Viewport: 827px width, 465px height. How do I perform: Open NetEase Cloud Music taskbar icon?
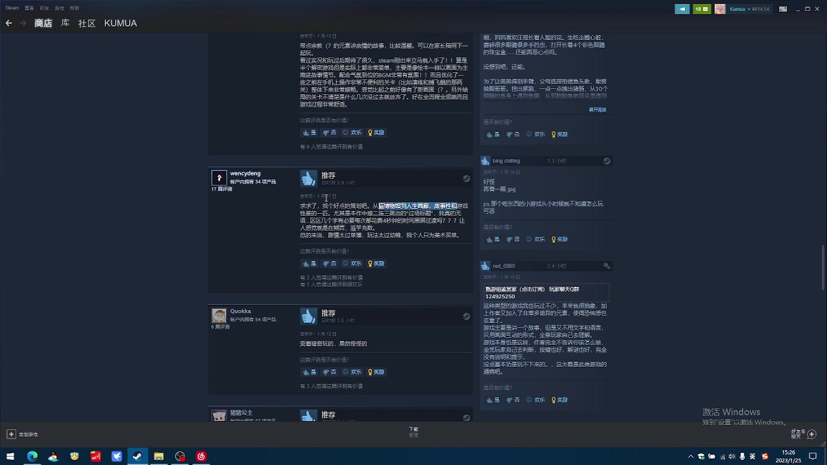[201, 457]
